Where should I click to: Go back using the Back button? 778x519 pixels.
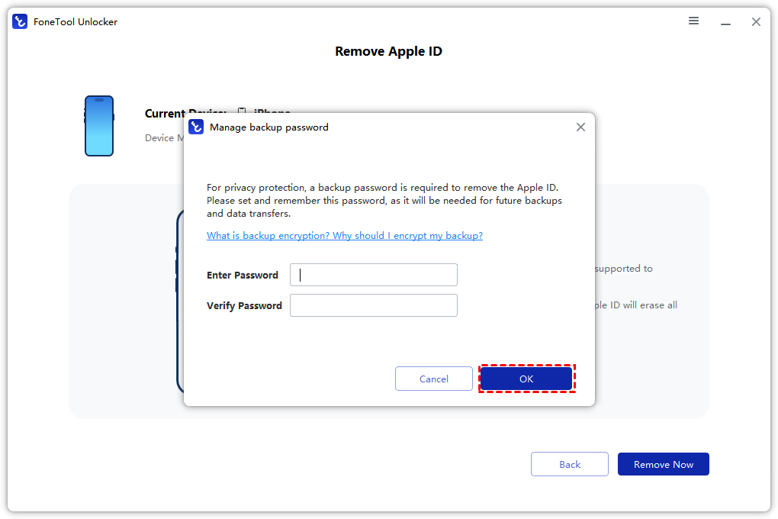click(570, 464)
